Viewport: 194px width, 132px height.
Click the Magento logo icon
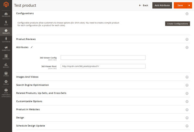(x=6, y=5)
